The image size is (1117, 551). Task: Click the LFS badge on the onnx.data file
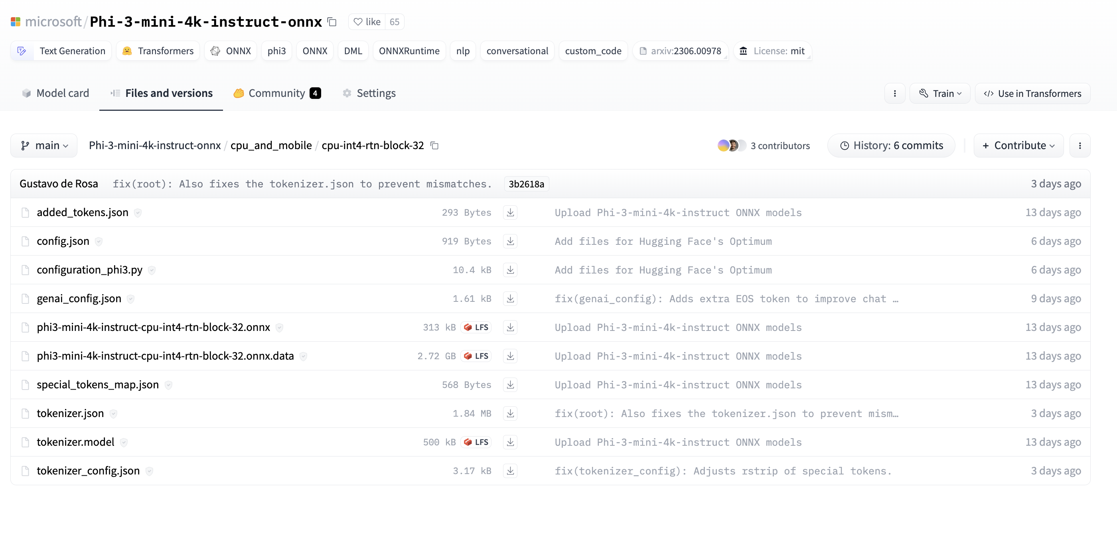[476, 356]
